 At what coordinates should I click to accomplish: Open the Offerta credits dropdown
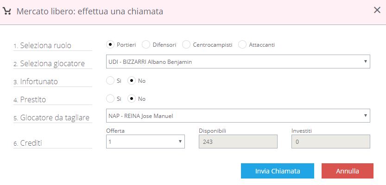click(145, 142)
